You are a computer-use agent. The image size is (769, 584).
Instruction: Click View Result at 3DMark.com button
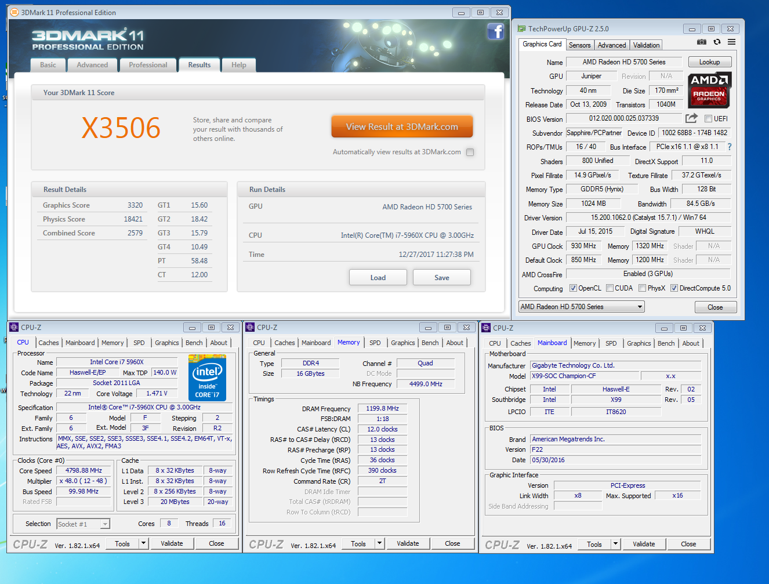tap(402, 126)
